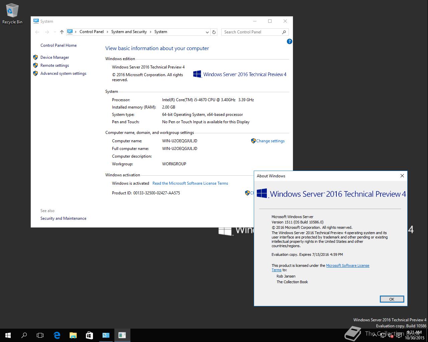Open the network status tray icon
The width and height of the screenshot is (428, 342).
click(383, 335)
